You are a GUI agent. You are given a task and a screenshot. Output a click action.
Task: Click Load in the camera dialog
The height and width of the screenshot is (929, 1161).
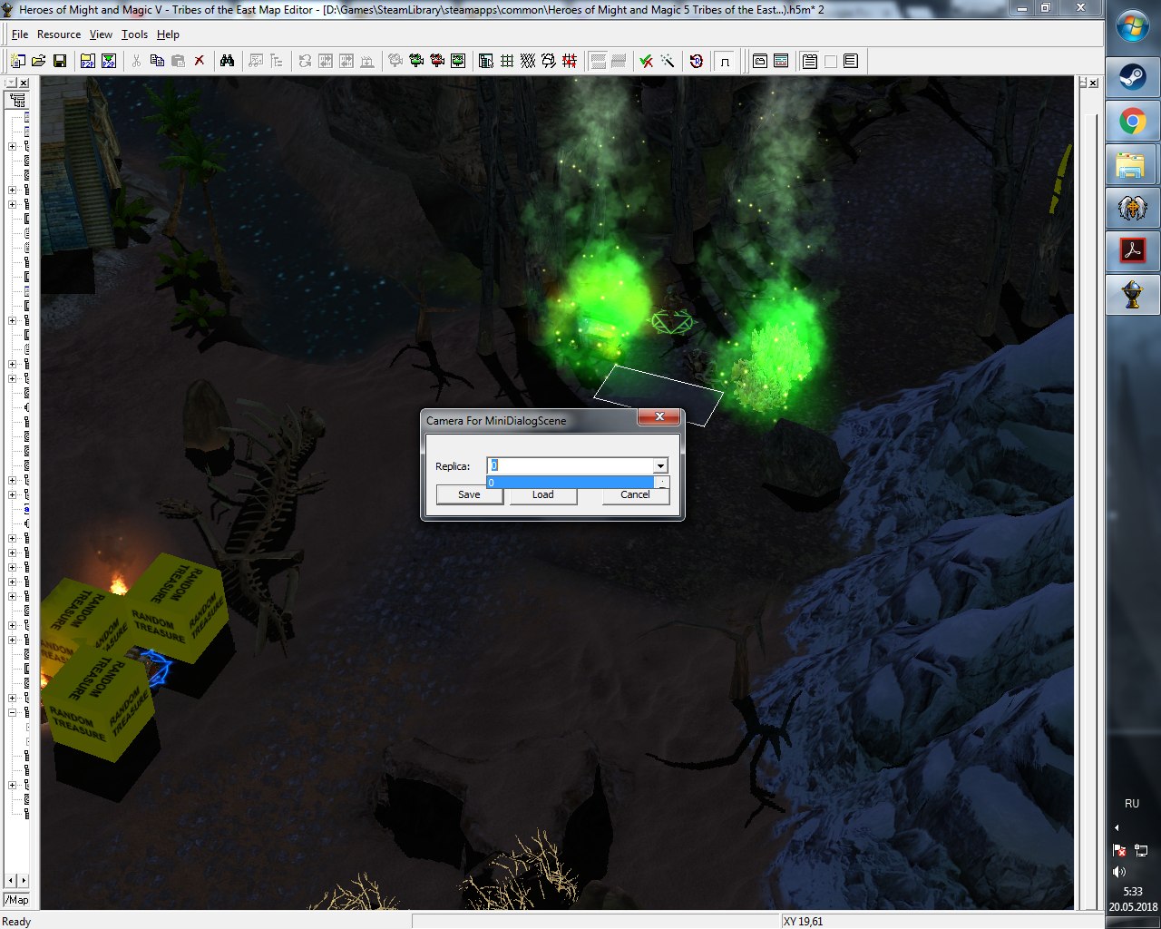pos(542,494)
